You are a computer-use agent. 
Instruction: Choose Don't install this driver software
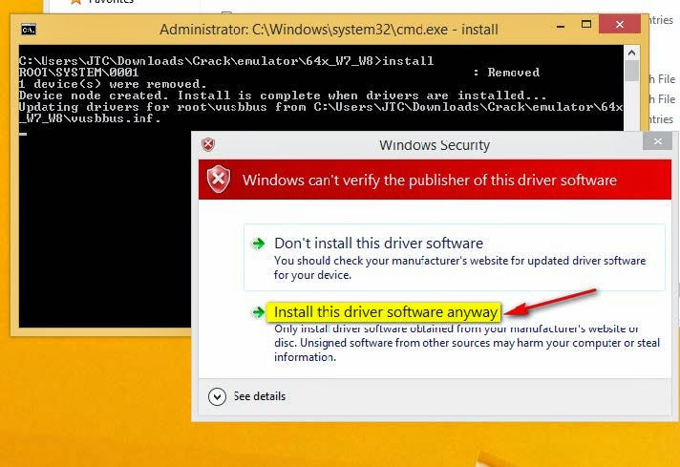454,257
